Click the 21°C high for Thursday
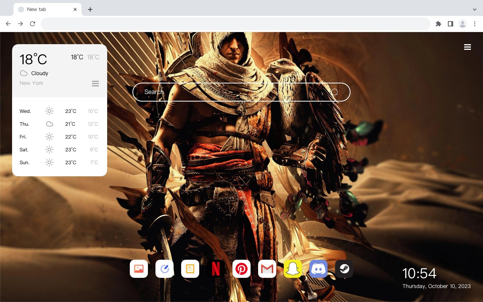483x302 pixels. point(71,124)
